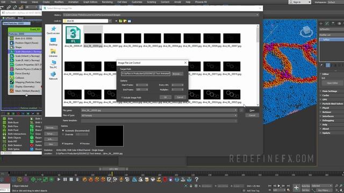Open the File name dropdown
Viewport: 344px width, 193px height.
coord(235,110)
